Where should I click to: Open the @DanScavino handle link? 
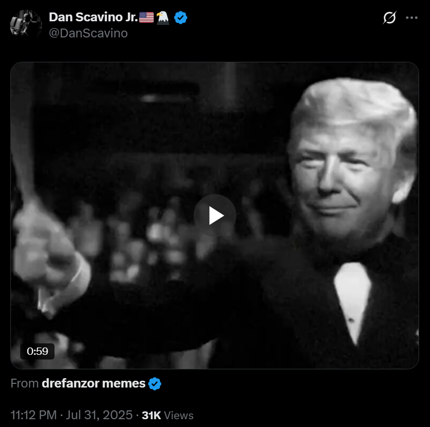pos(88,33)
